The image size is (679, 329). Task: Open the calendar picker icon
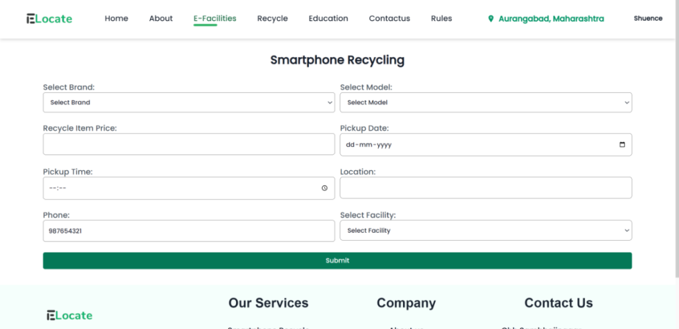(622, 145)
